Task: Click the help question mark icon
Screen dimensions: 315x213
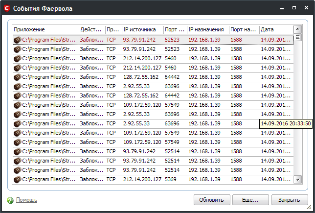Action: [x=10, y=200]
